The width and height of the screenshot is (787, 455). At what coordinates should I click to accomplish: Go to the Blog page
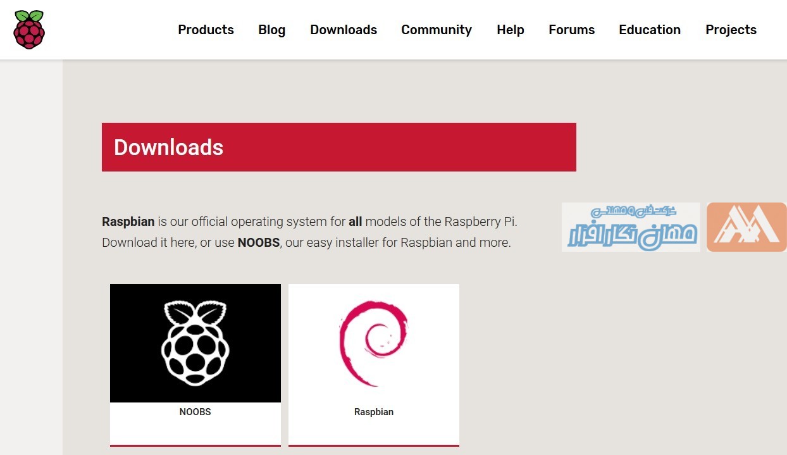tap(272, 30)
